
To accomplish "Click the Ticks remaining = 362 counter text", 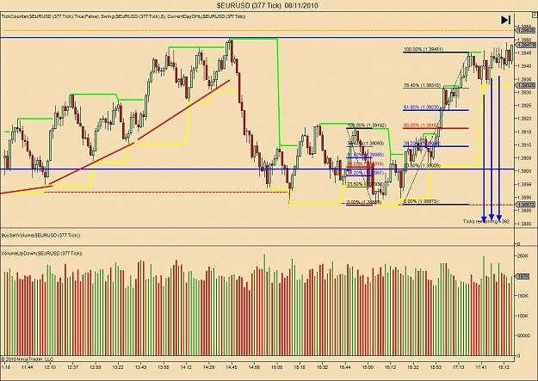I will tap(486, 221).
